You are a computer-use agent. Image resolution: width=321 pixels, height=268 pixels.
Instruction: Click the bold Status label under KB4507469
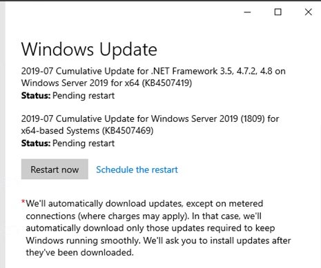pos(36,143)
